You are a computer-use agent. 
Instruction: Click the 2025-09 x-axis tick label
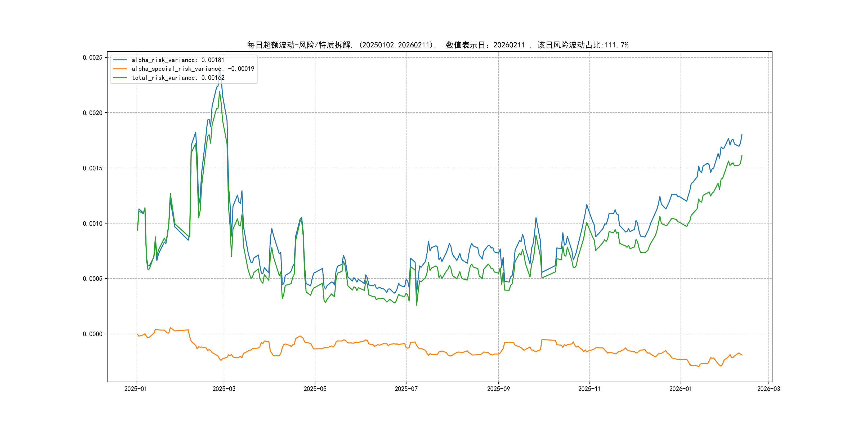(498, 389)
